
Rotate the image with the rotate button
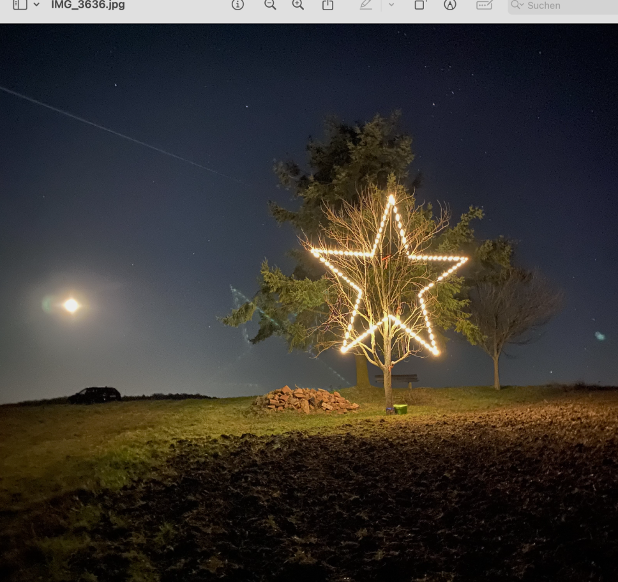(x=420, y=4)
